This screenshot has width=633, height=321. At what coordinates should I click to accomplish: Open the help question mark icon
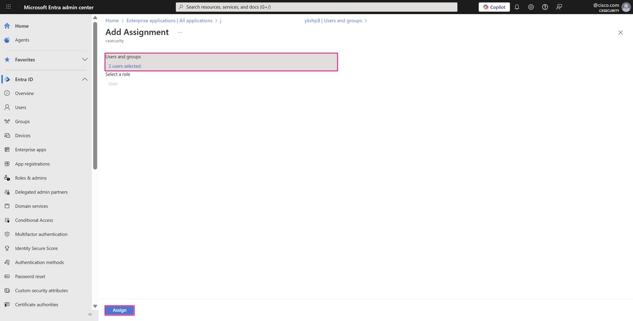(x=545, y=7)
